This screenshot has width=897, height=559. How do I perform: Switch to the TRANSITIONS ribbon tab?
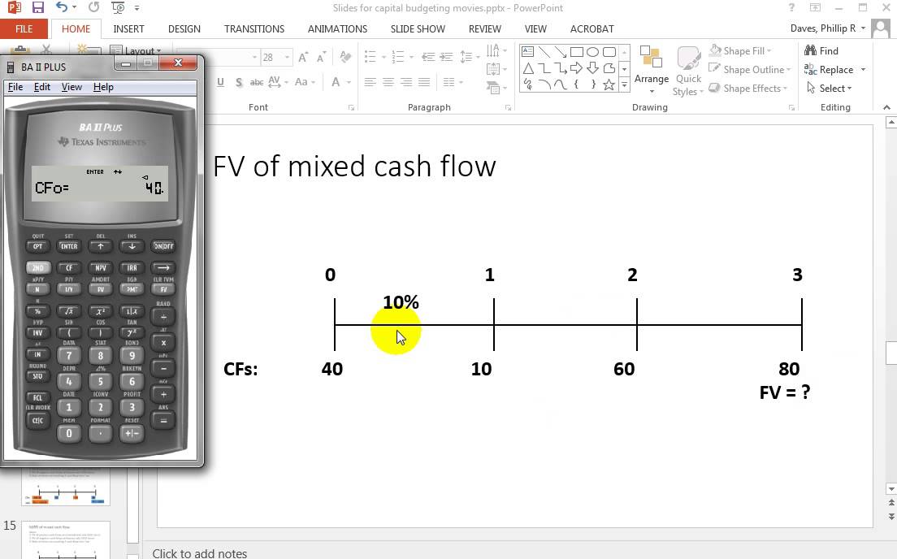[x=254, y=28]
